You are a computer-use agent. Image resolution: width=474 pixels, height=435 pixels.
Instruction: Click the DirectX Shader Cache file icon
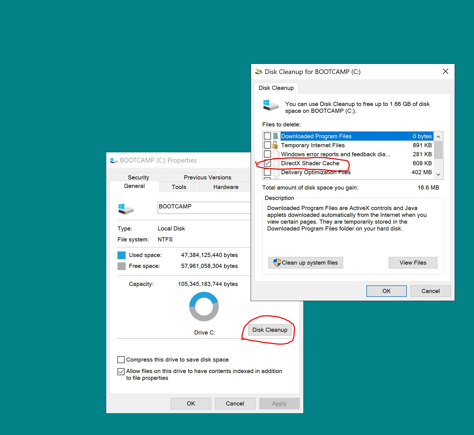[276, 163]
